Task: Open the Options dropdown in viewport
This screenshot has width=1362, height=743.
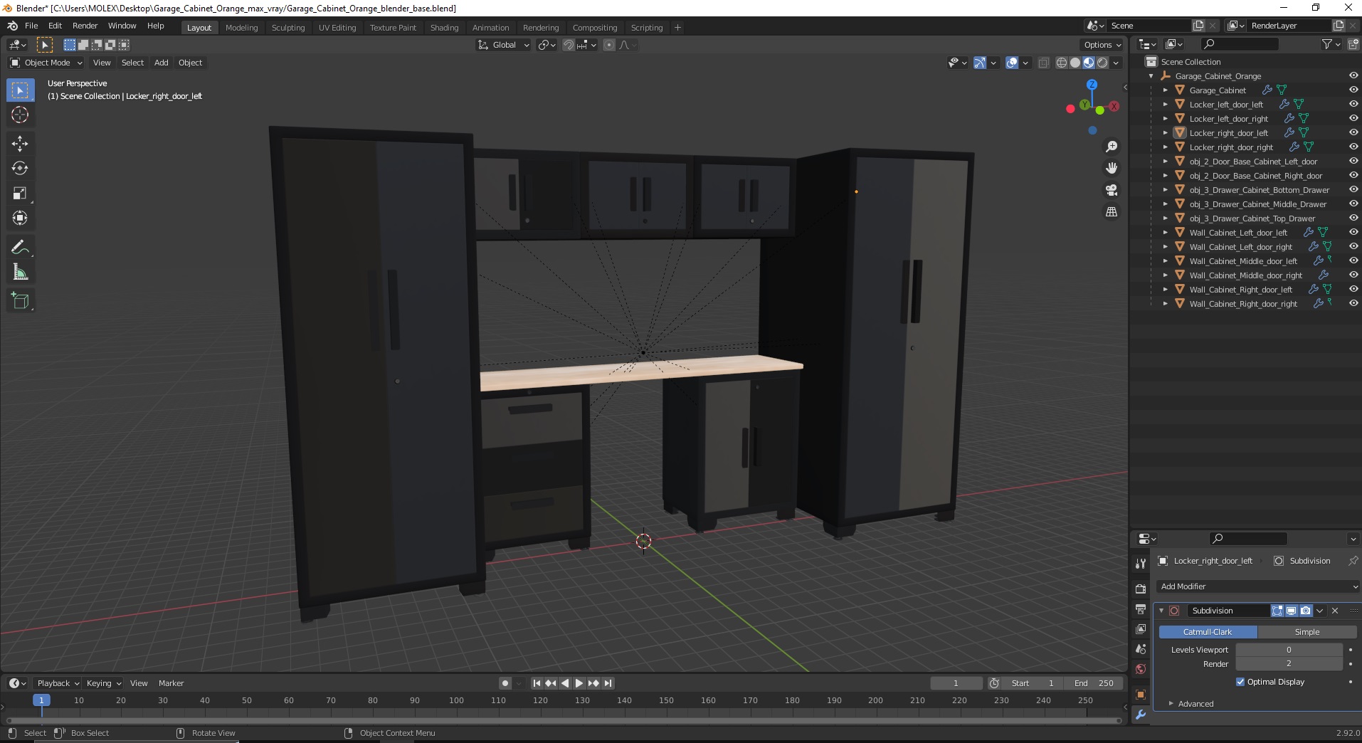Action: tap(1102, 45)
